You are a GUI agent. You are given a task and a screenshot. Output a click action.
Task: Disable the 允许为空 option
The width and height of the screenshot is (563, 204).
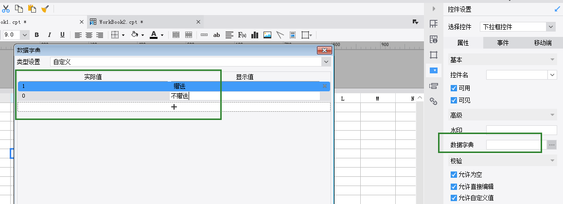(x=454, y=174)
